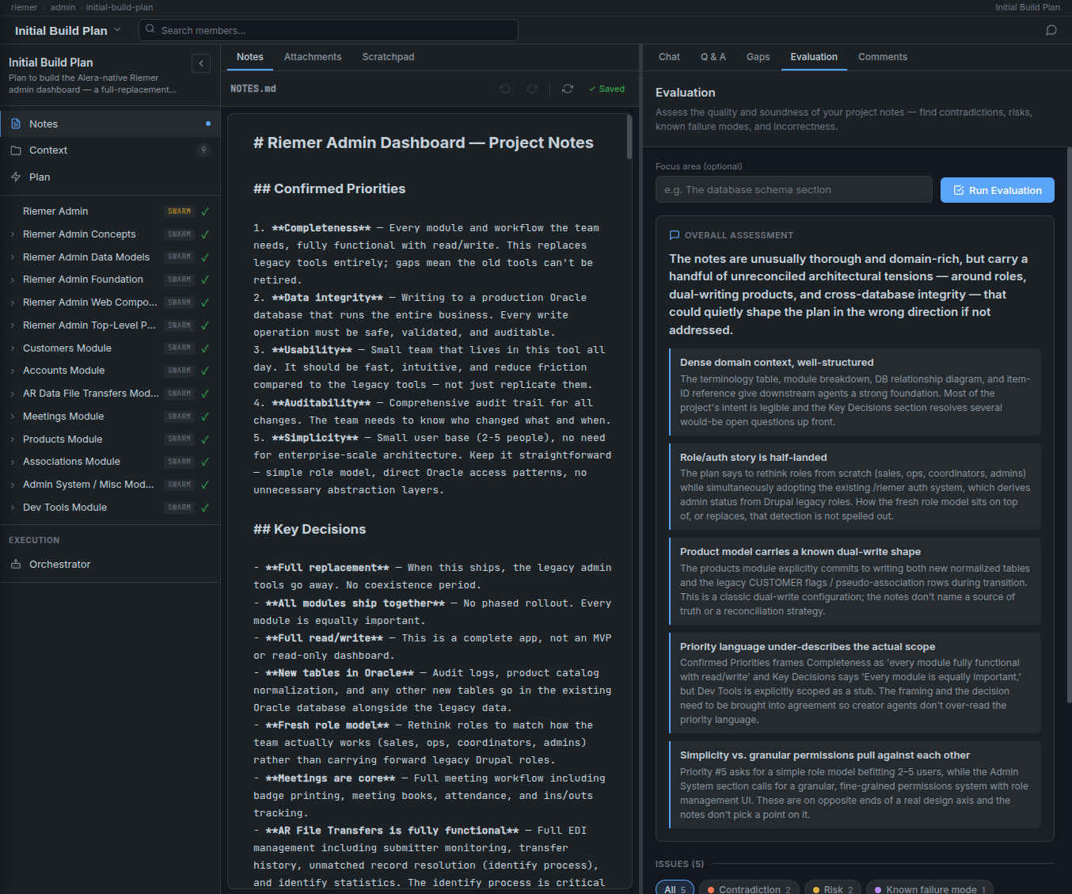Filter issues by All
This screenshot has height=894, width=1072.
pos(675,889)
